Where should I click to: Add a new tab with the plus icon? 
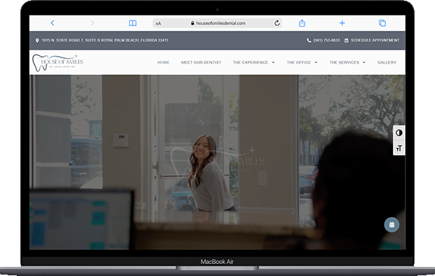click(x=342, y=23)
